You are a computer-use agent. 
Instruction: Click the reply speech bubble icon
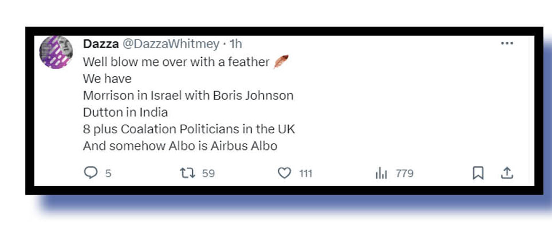tap(90, 173)
